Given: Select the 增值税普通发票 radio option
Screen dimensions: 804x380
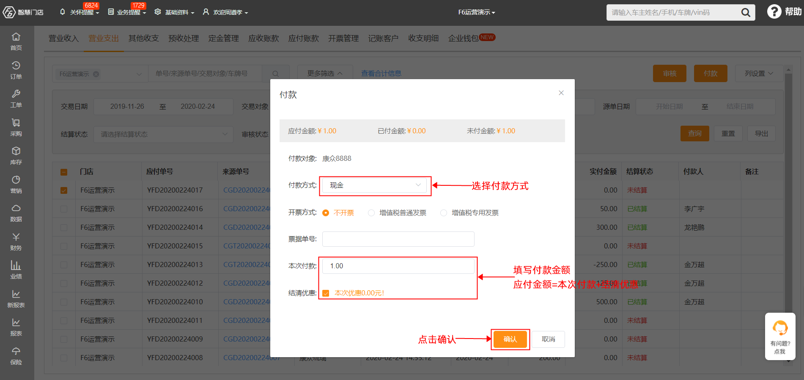Looking at the screenshot, I should click(x=371, y=213).
